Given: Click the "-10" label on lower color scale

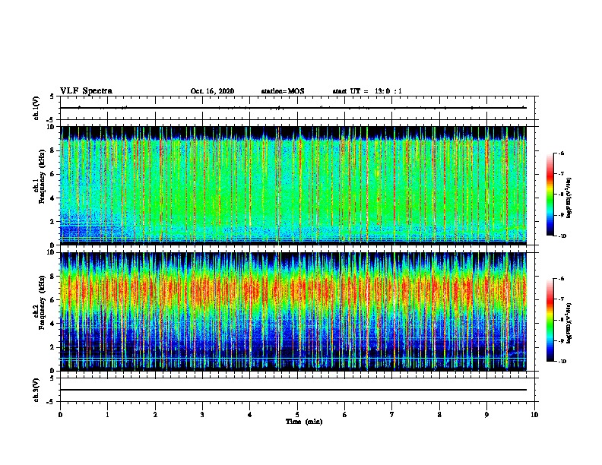Looking at the screenshot, I should pyautogui.click(x=562, y=362).
